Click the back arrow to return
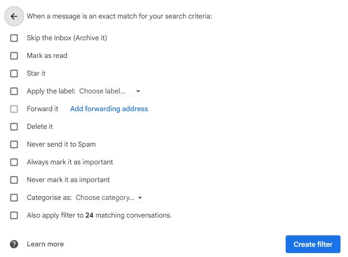 [14, 16]
